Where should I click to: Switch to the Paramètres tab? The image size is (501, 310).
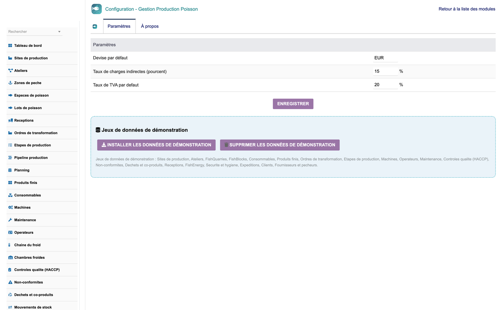click(x=119, y=26)
